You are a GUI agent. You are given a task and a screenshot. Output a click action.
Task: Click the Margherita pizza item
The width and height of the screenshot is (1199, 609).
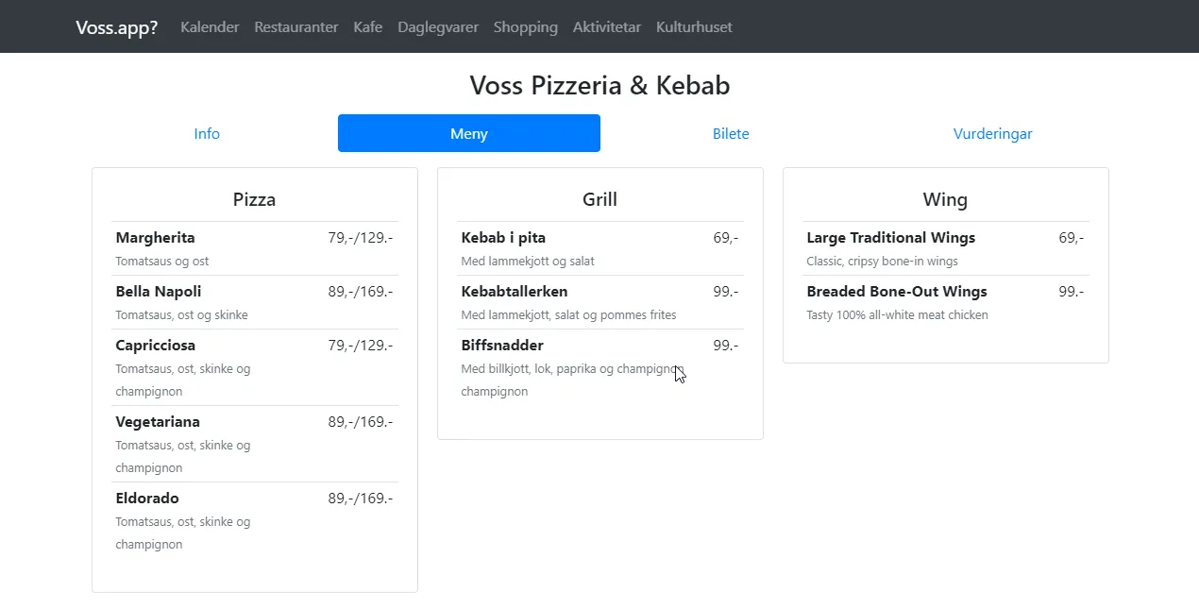[x=156, y=238]
